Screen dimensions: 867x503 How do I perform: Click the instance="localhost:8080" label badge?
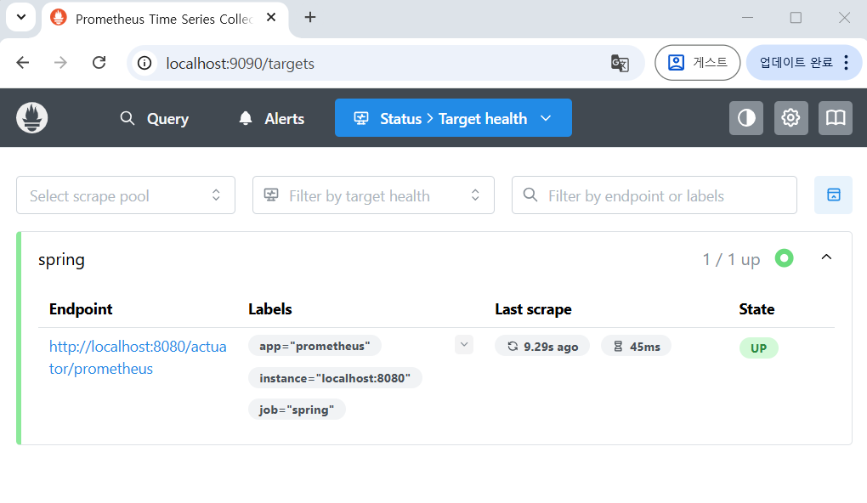335,378
